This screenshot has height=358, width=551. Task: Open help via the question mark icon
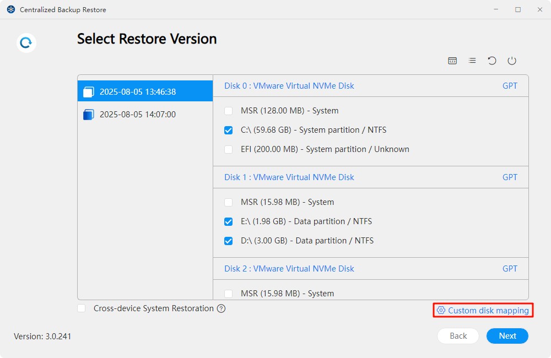coord(221,308)
